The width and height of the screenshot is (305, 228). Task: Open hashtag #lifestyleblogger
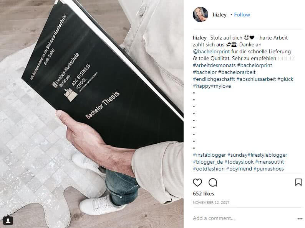point(267,155)
